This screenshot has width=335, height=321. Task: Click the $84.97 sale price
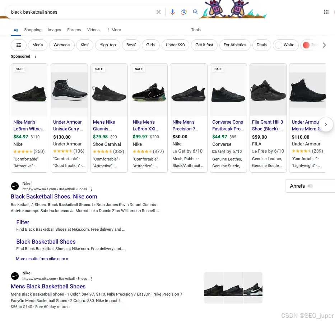pos(21,136)
